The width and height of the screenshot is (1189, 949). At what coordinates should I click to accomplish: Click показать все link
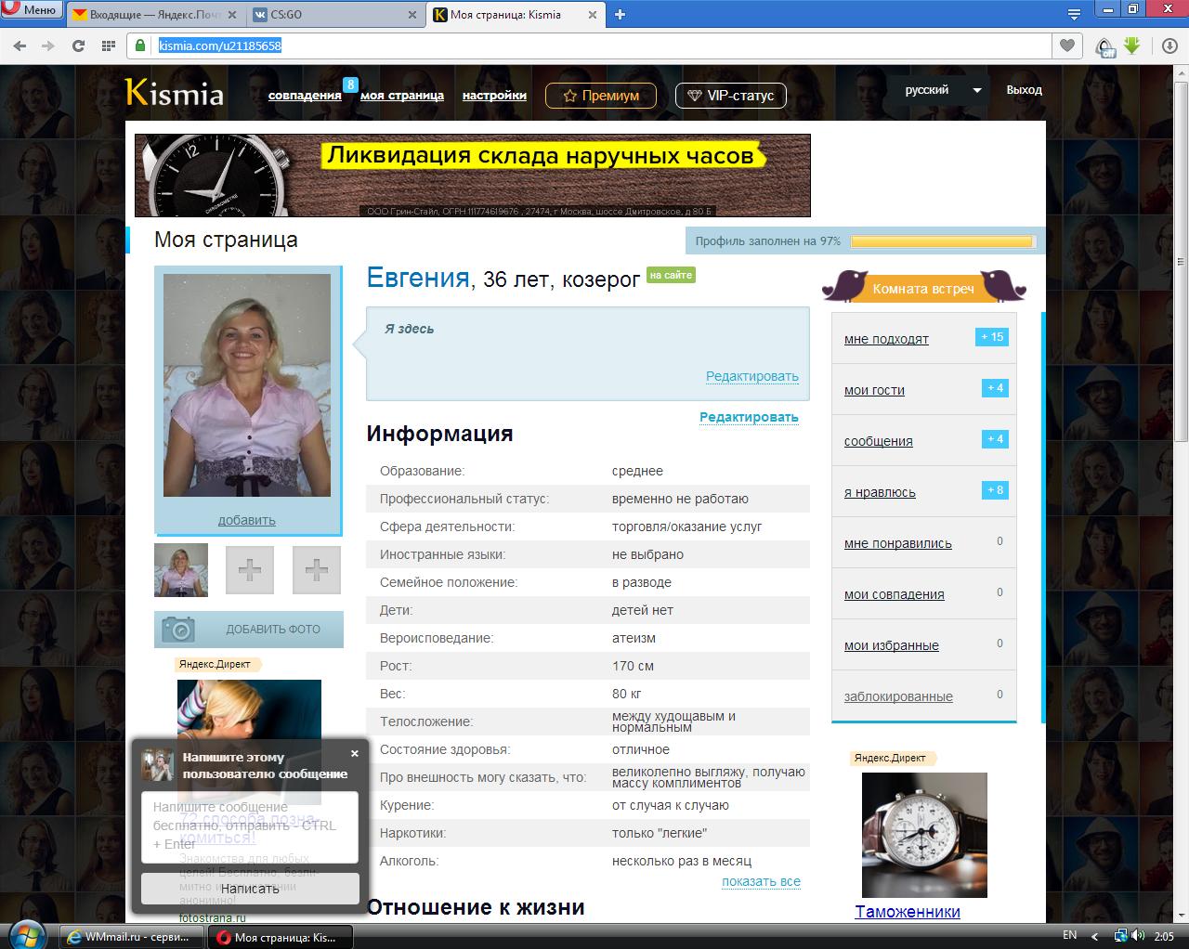761,882
